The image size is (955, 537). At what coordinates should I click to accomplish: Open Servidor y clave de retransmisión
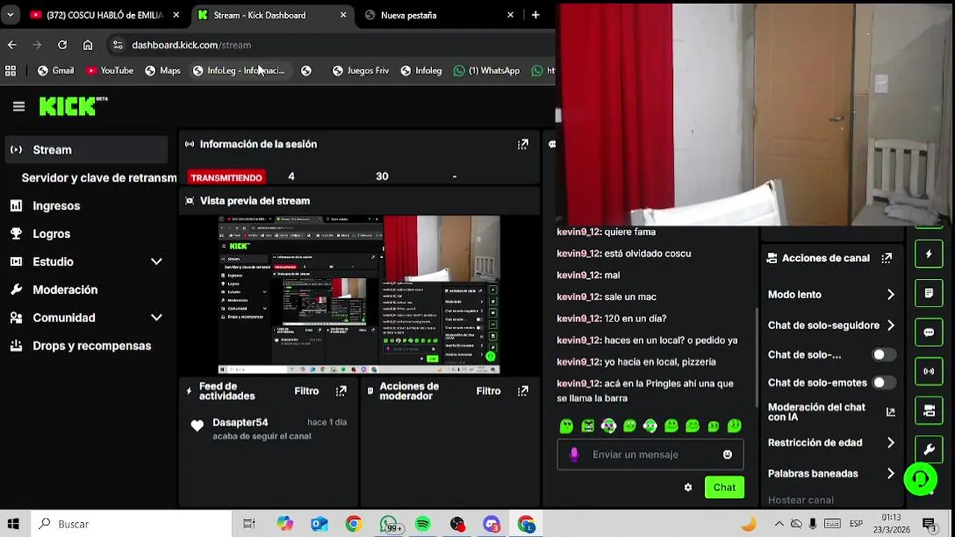(x=98, y=178)
